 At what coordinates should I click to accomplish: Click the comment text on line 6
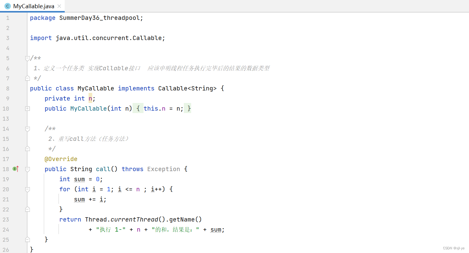(151, 68)
